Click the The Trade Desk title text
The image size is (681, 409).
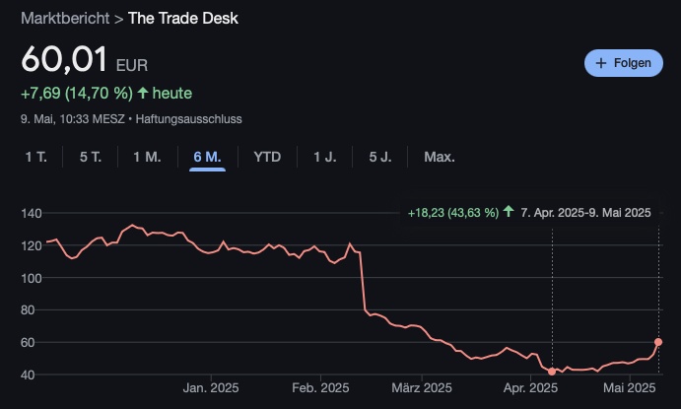pos(183,19)
